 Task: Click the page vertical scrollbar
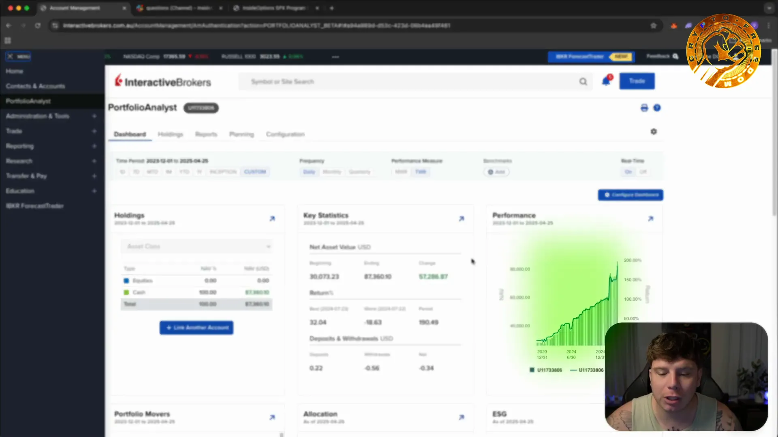pos(774,134)
